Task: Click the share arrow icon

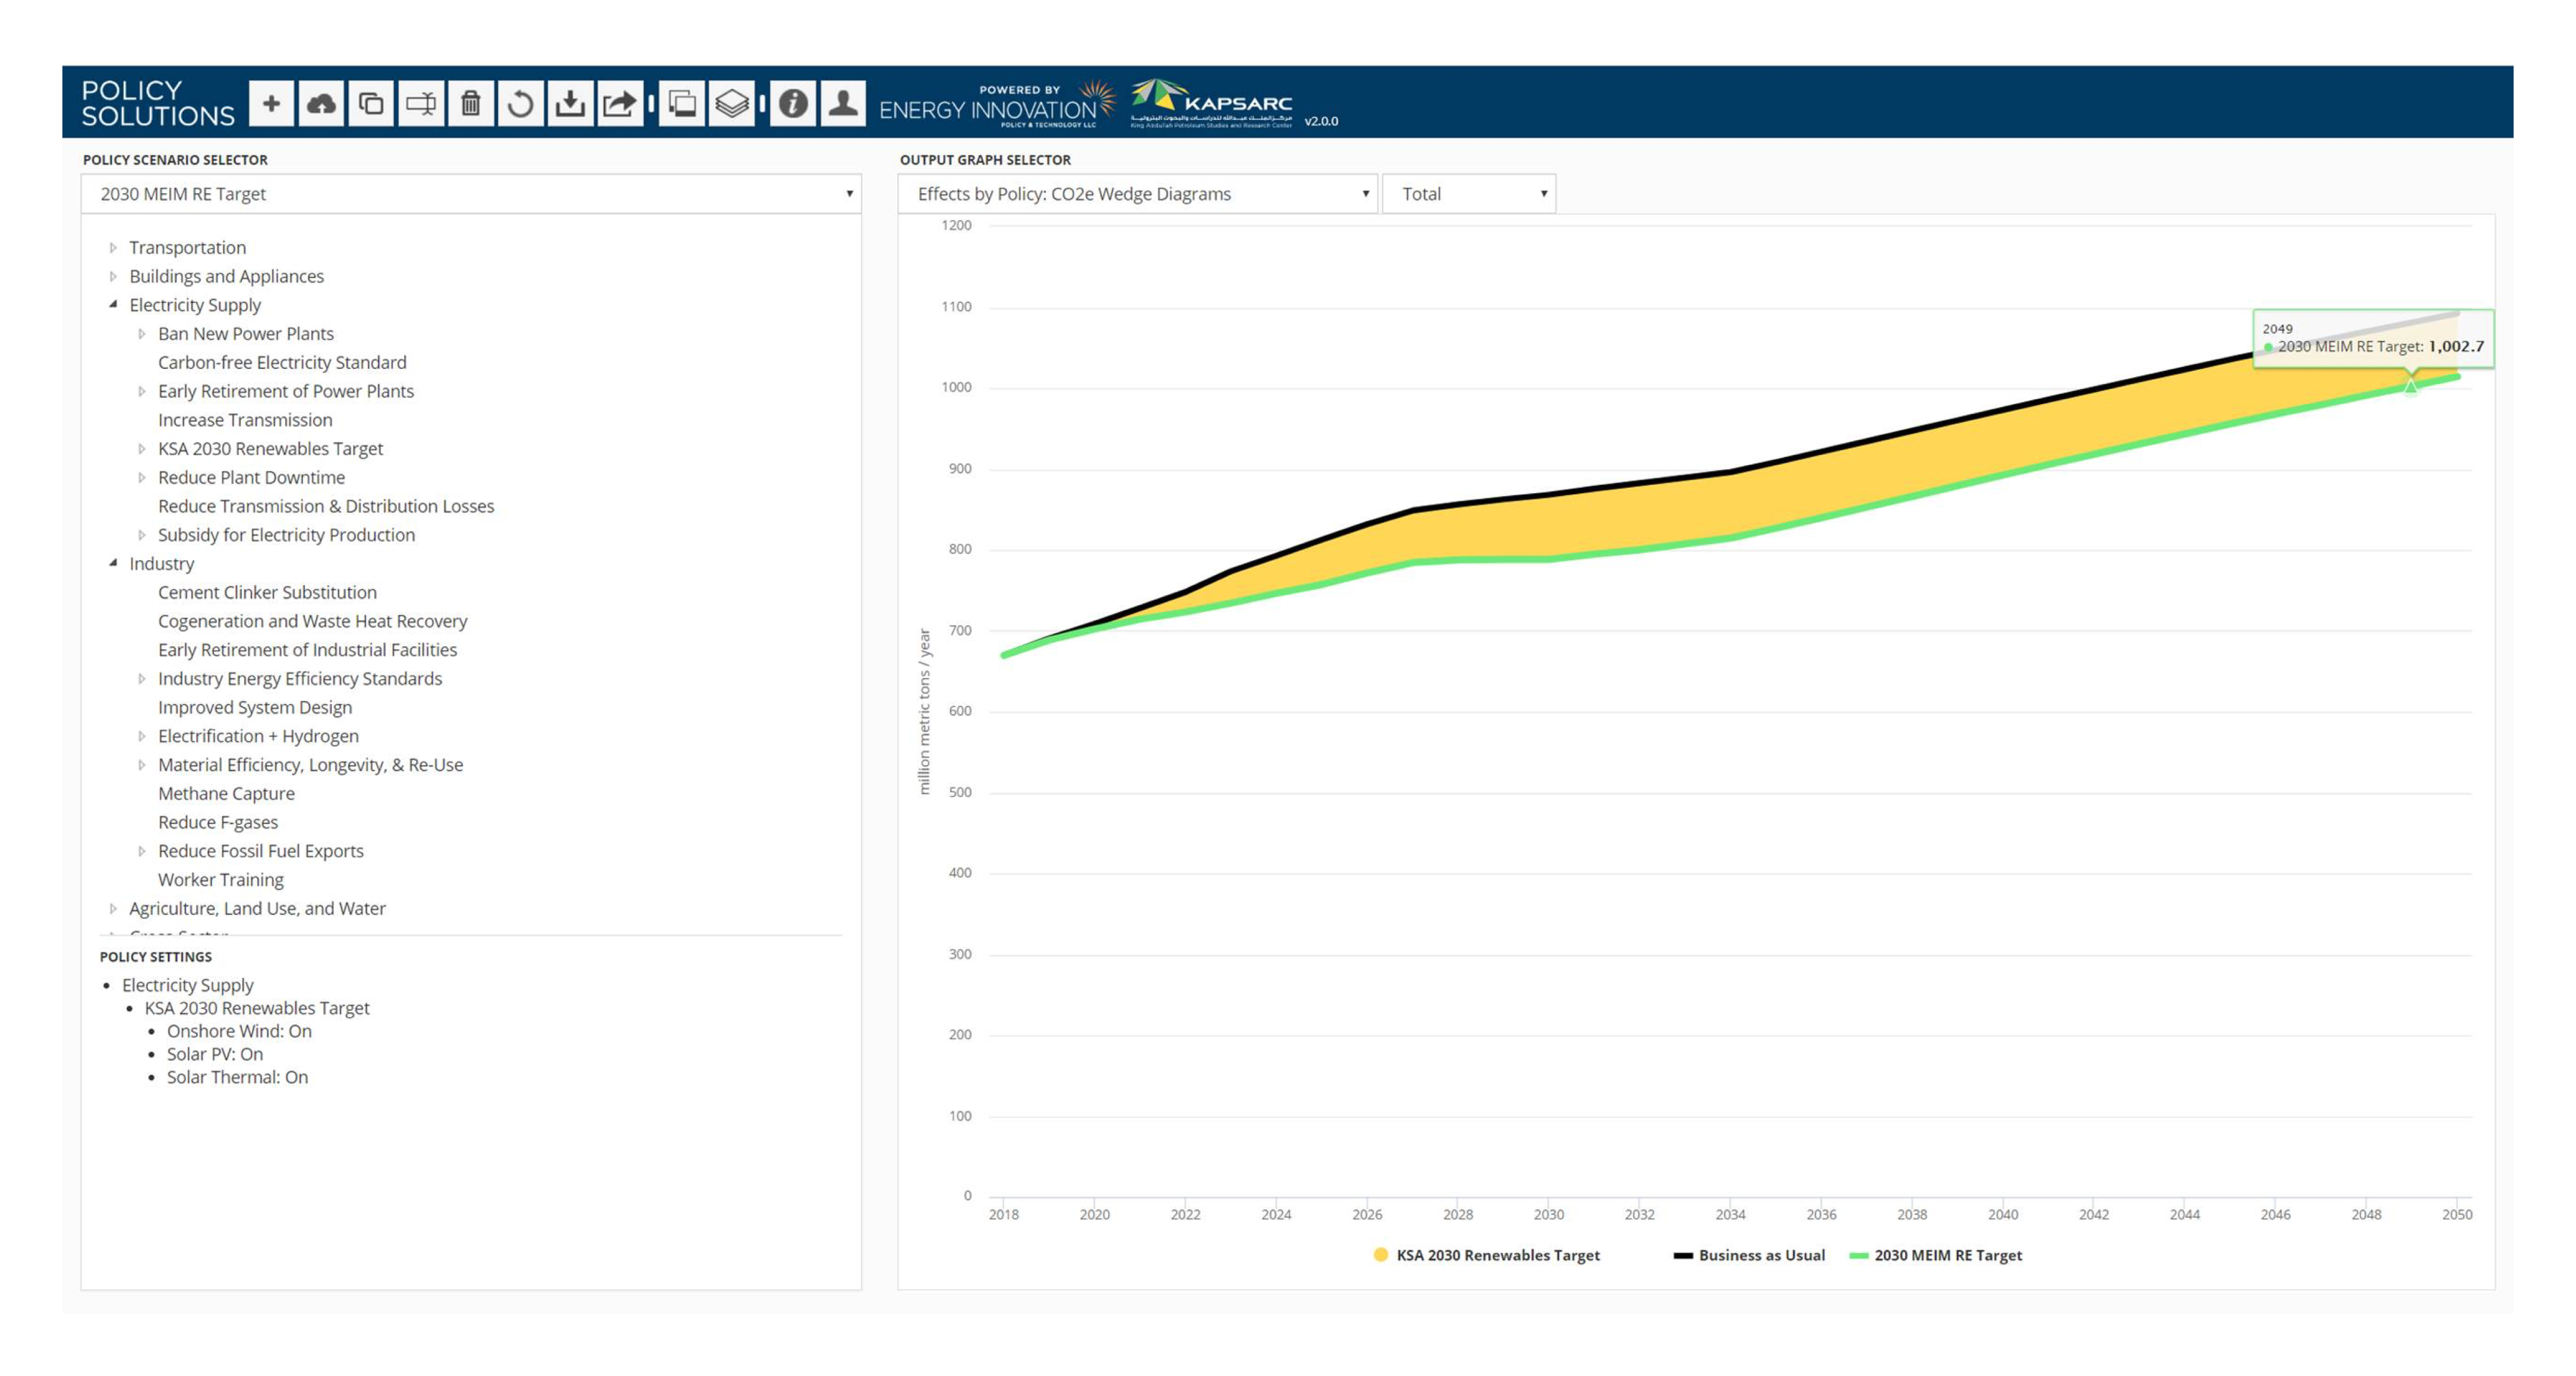Action: [620, 103]
